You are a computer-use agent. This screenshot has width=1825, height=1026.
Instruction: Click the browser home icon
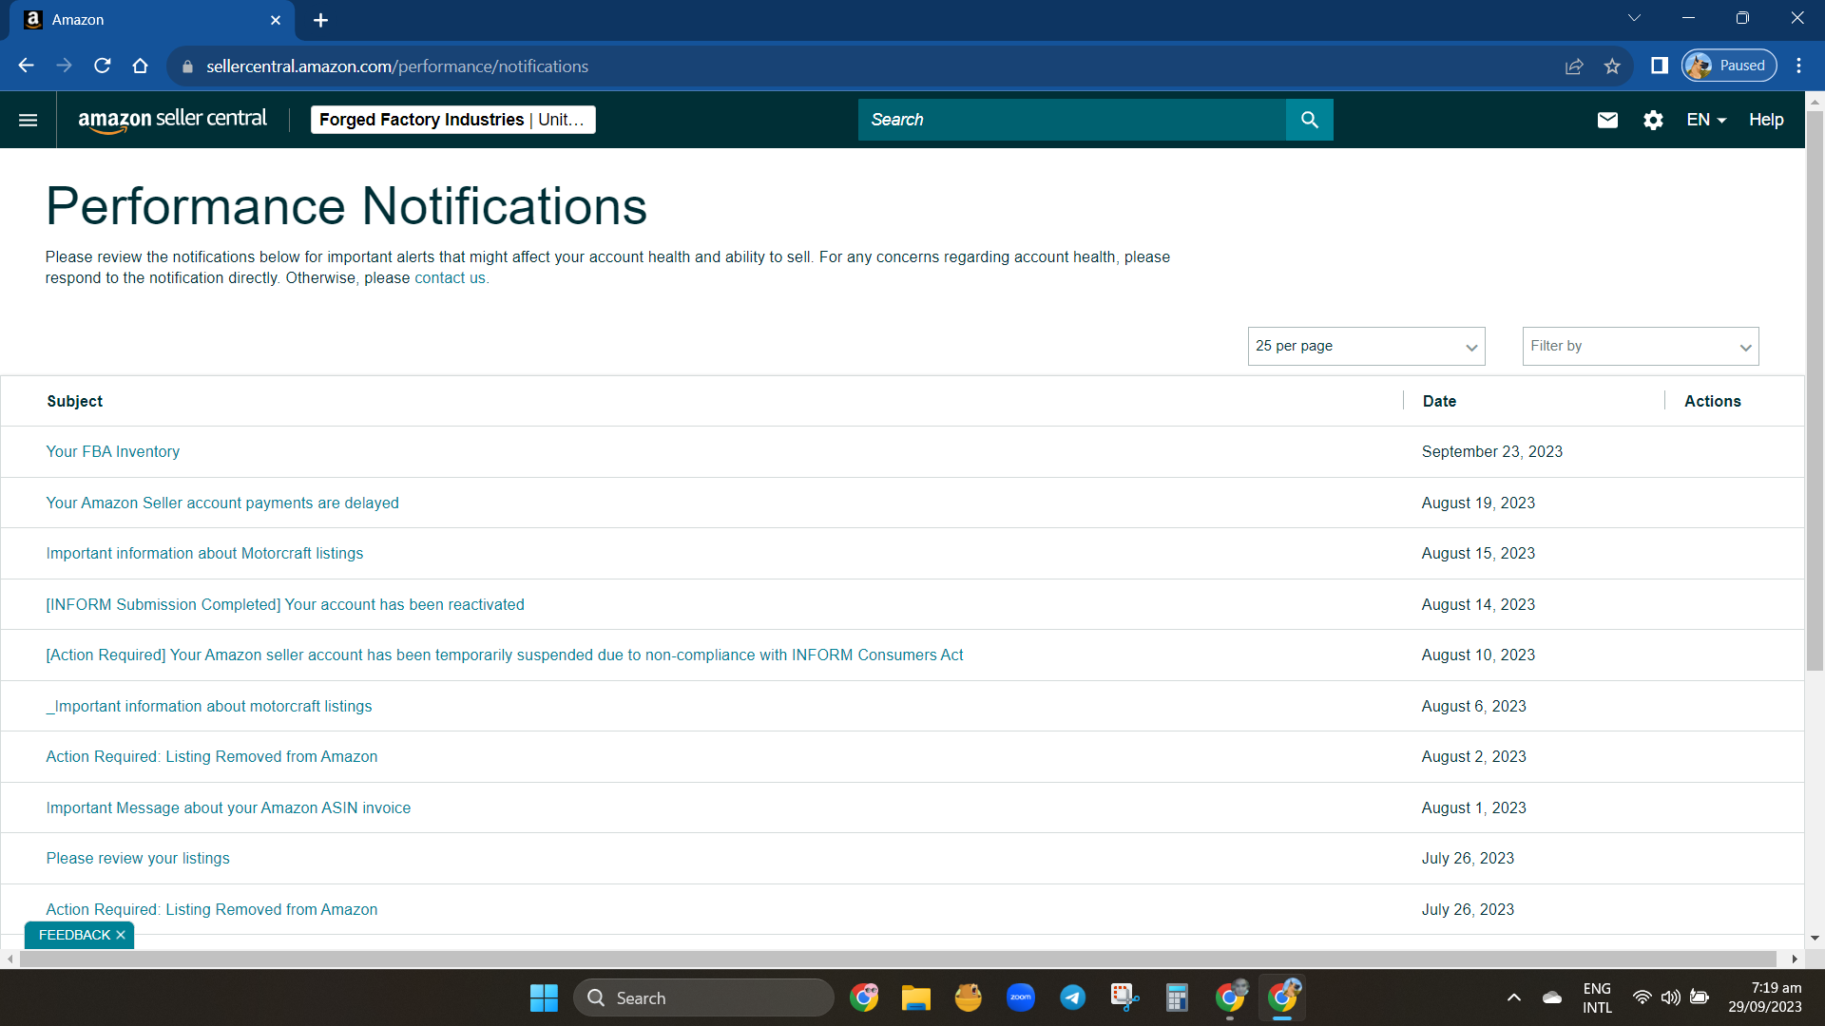141,66
